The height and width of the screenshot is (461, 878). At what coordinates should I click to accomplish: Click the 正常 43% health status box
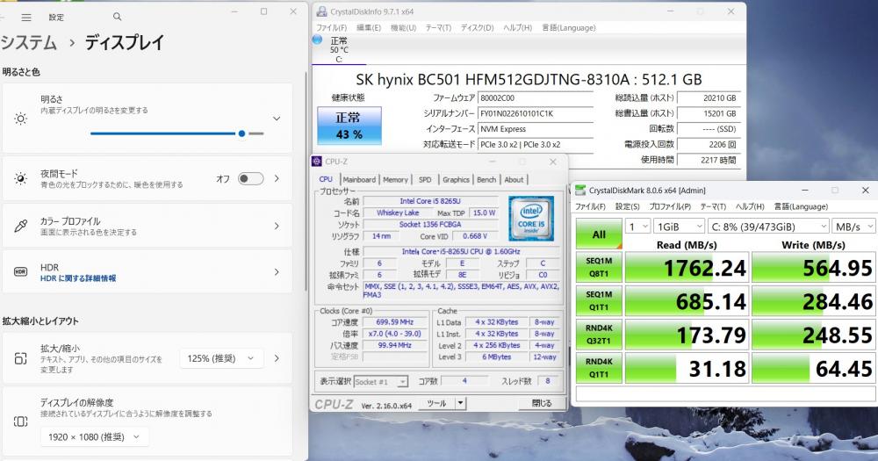tap(349, 126)
